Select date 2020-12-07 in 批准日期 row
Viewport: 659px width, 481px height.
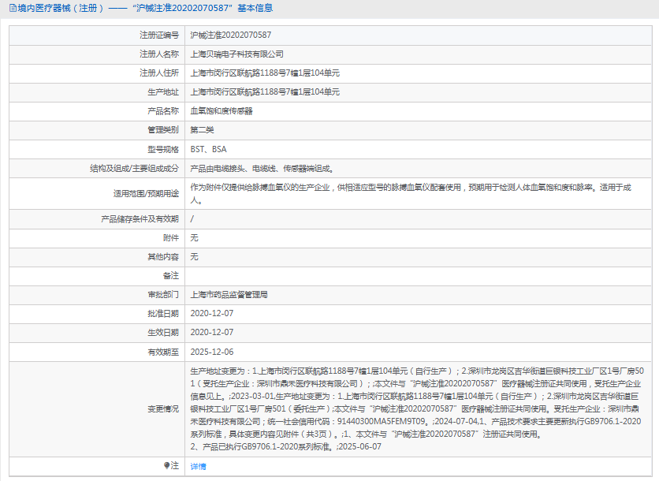212,314
